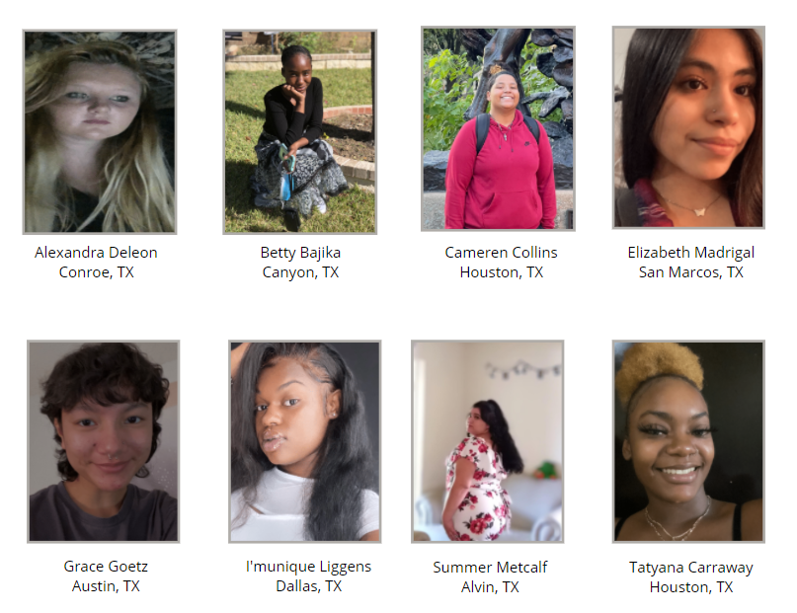Click the Summer Metcalf name label
This screenshot has height=613, width=797.
[490, 568]
